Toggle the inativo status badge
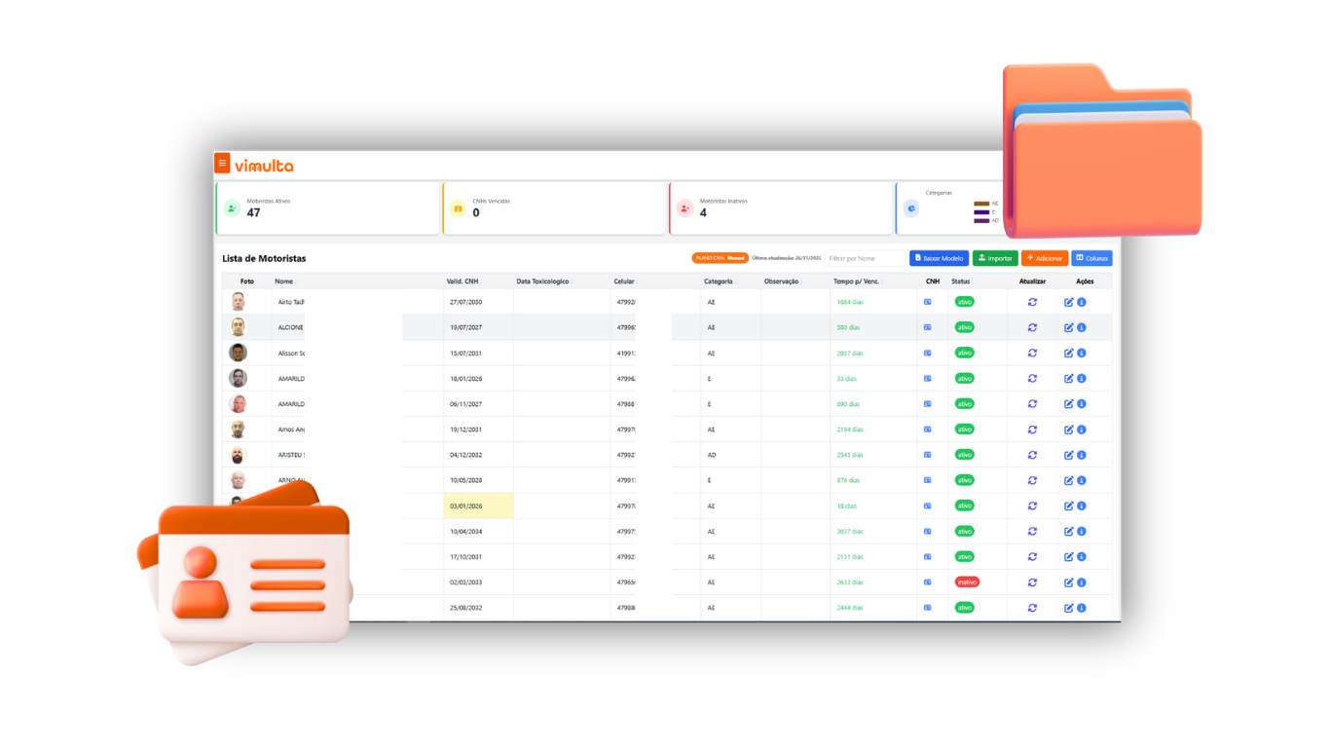 (966, 582)
